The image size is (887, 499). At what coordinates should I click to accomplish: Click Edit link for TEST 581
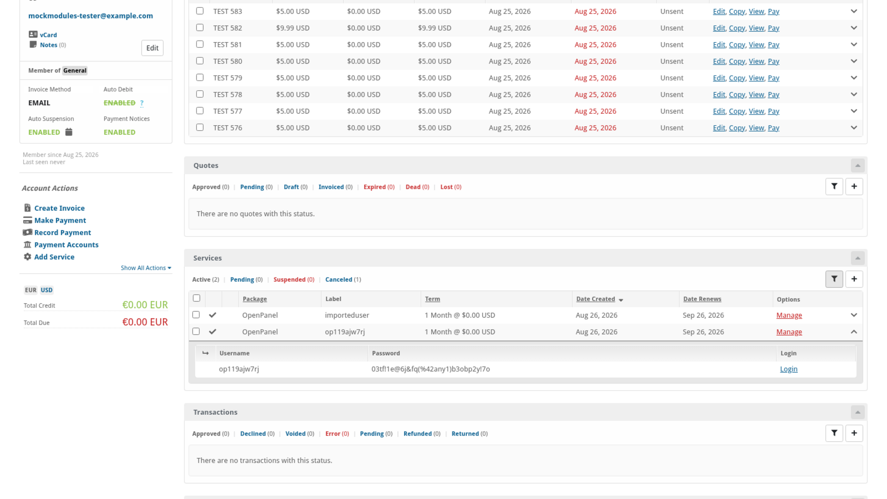click(x=719, y=44)
